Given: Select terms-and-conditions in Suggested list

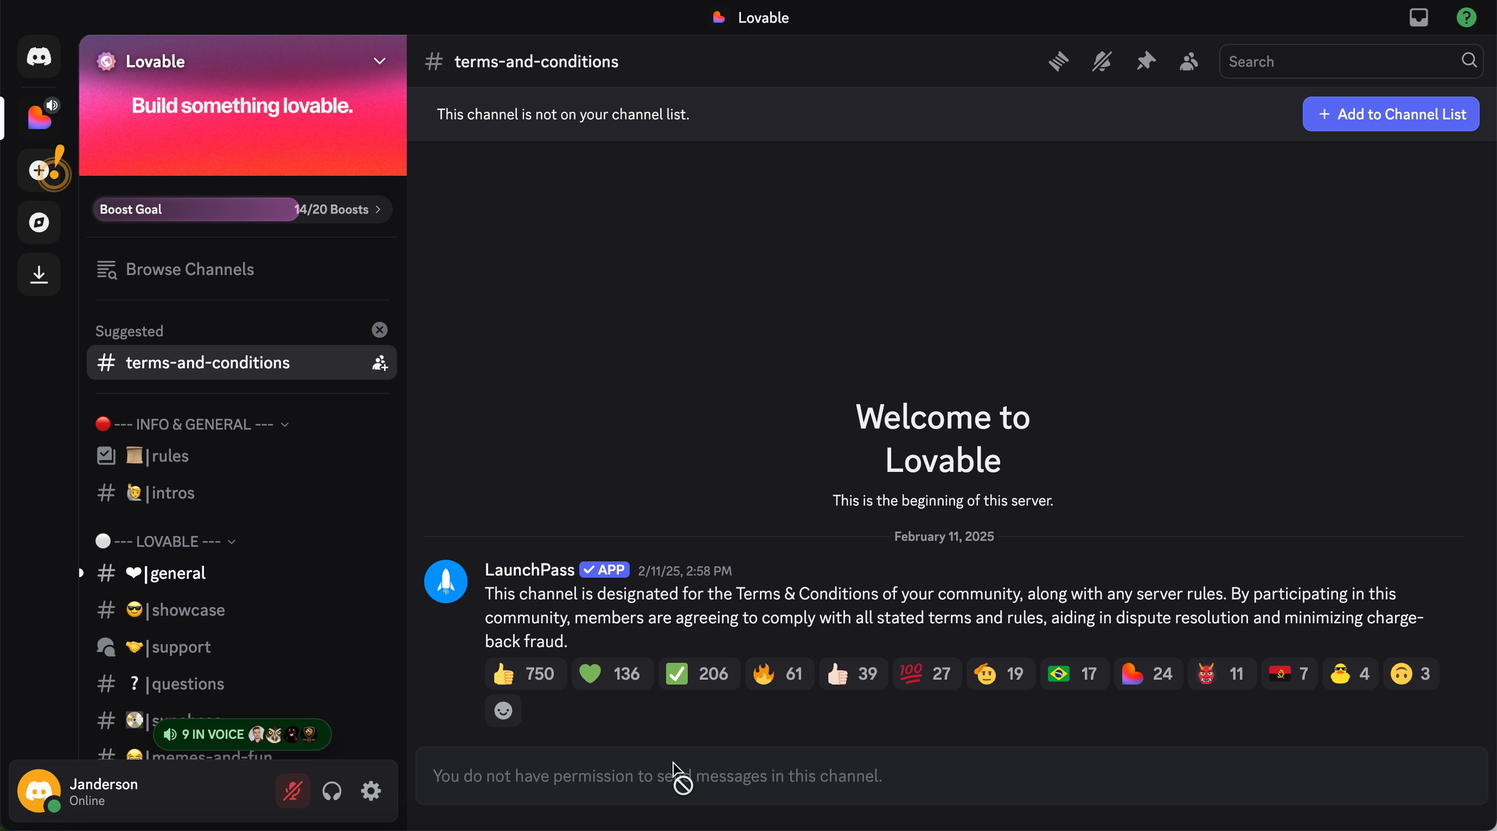Looking at the screenshot, I should (x=242, y=363).
